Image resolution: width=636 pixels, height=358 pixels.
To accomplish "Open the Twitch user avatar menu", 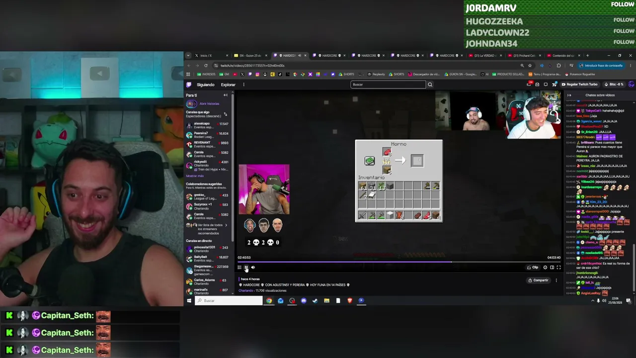I will click(x=632, y=85).
